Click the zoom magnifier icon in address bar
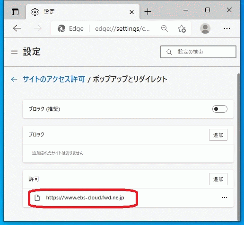The width and height of the screenshot is (244, 225). point(165,28)
